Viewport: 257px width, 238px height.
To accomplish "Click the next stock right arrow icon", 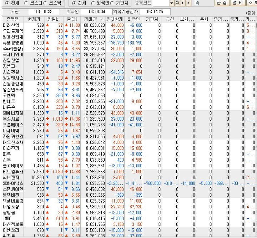I will click(x=188, y=3).
